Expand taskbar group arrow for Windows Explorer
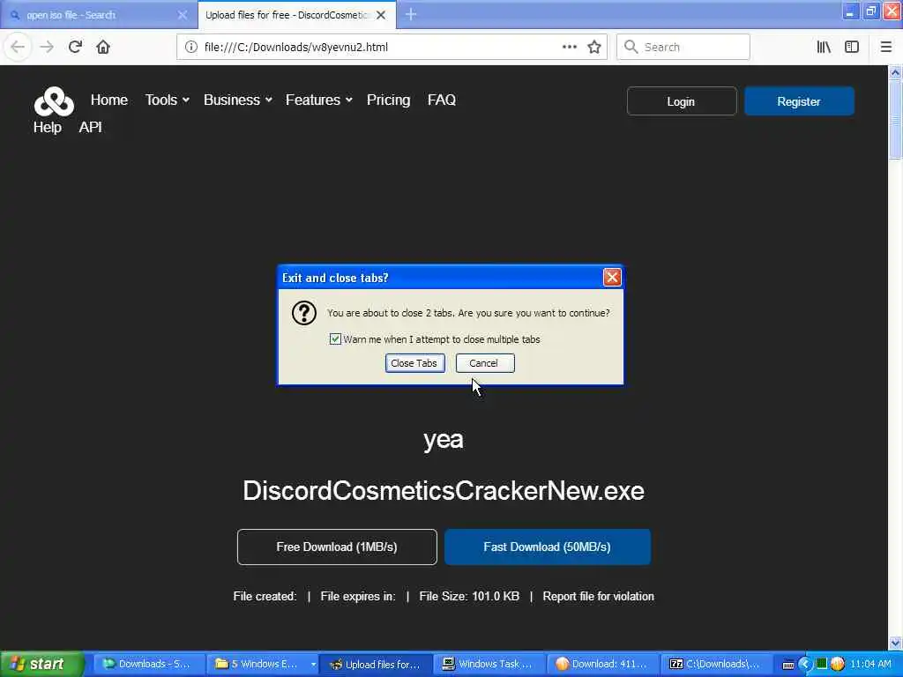This screenshot has height=677, width=903. (x=313, y=665)
